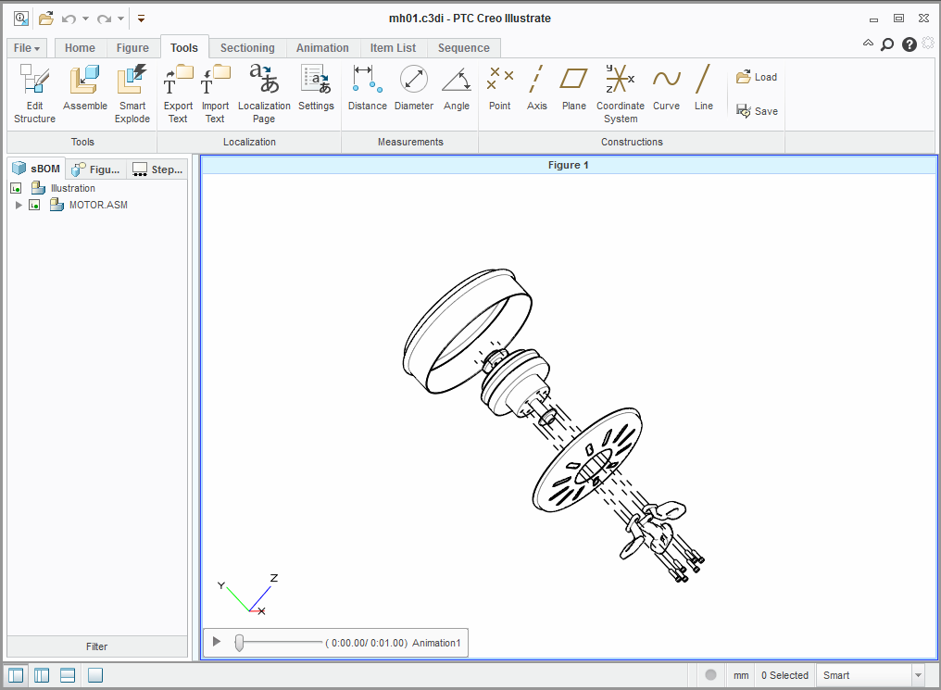
Task: Click the application logo icon in title bar
Action: 21,19
